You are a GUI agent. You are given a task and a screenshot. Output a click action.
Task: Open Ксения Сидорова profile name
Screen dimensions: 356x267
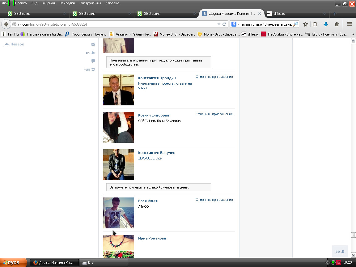pyautogui.click(x=154, y=115)
